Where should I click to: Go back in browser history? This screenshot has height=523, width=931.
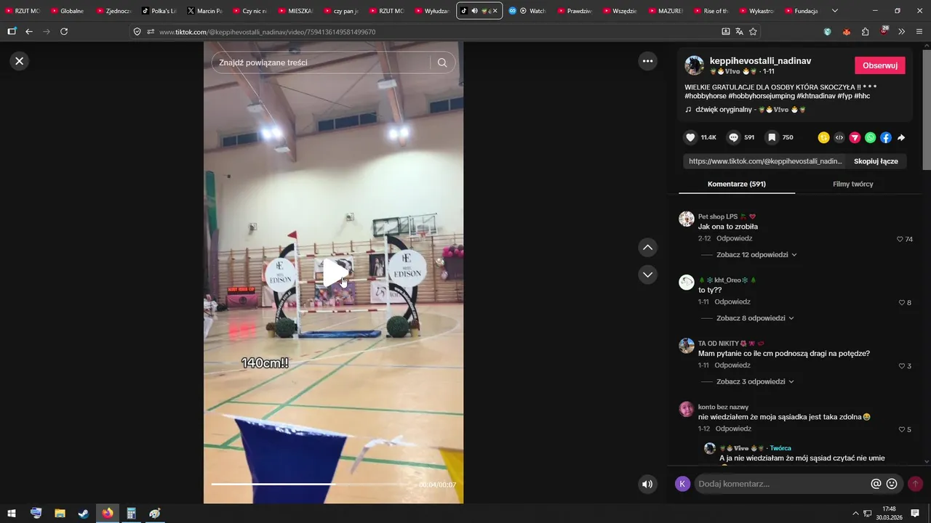coord(29,31)
